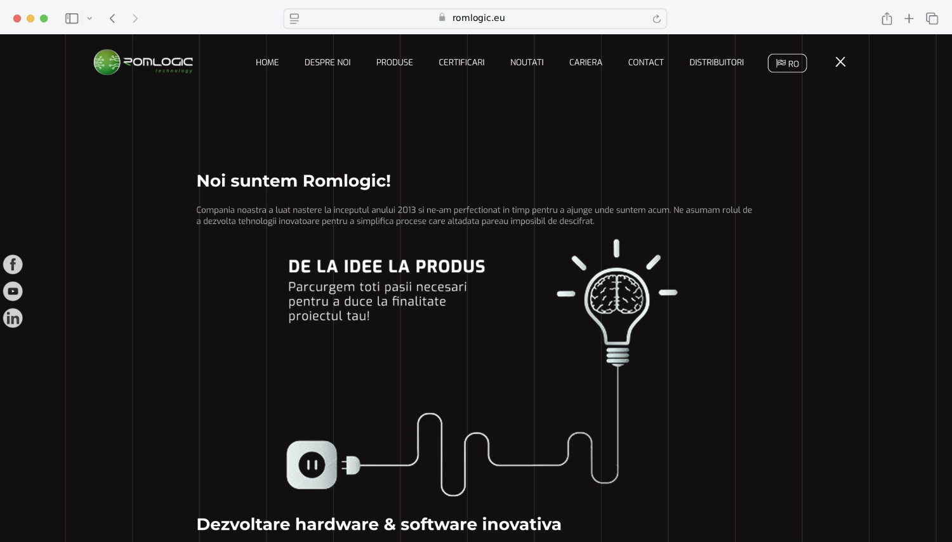Open the YouTube social icon
The height and width of the screenshot is (542, 952).
[x=13, y=291]
